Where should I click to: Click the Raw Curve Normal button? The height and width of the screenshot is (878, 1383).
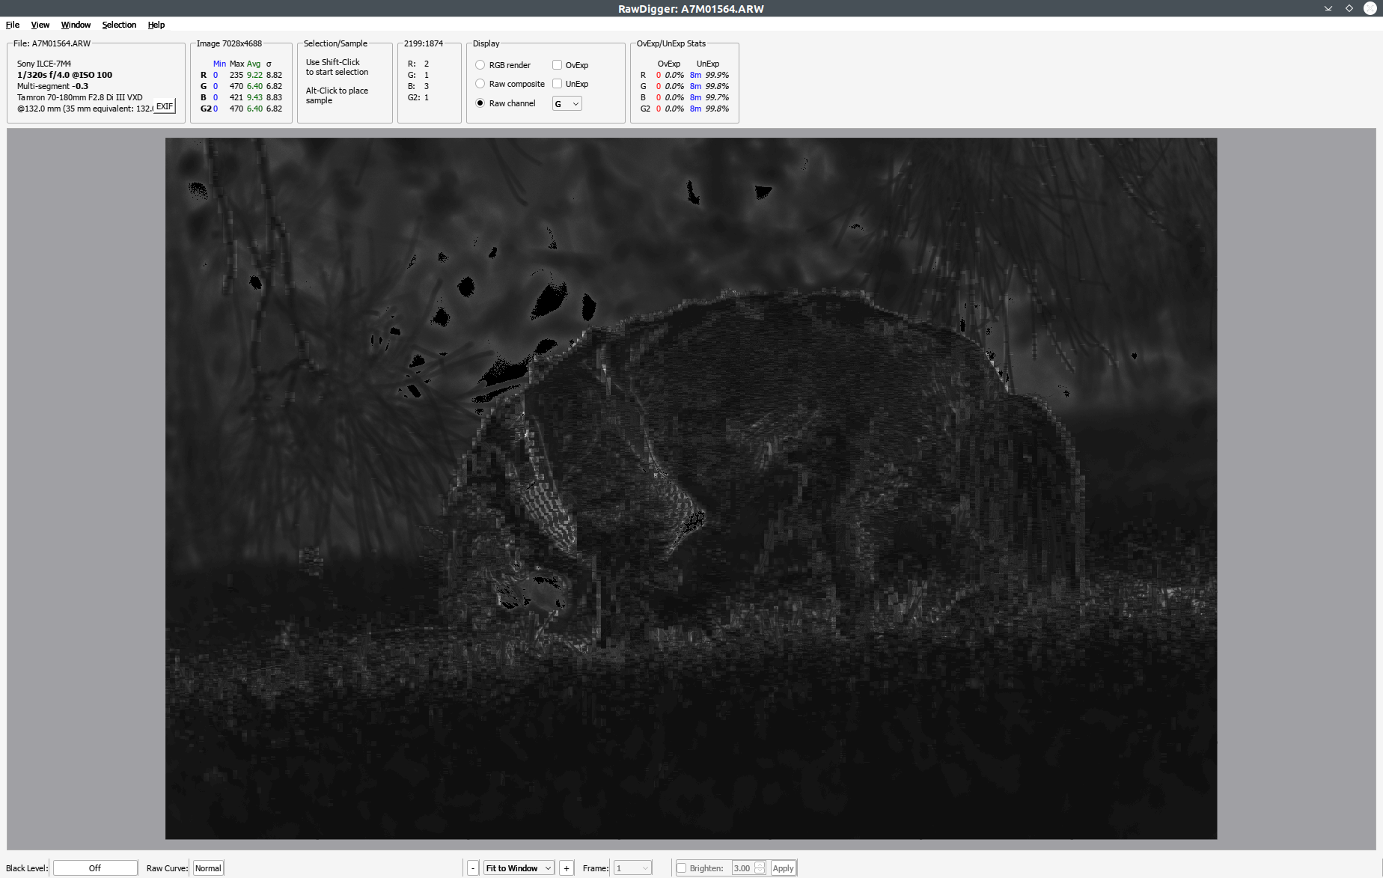[208, 868]
